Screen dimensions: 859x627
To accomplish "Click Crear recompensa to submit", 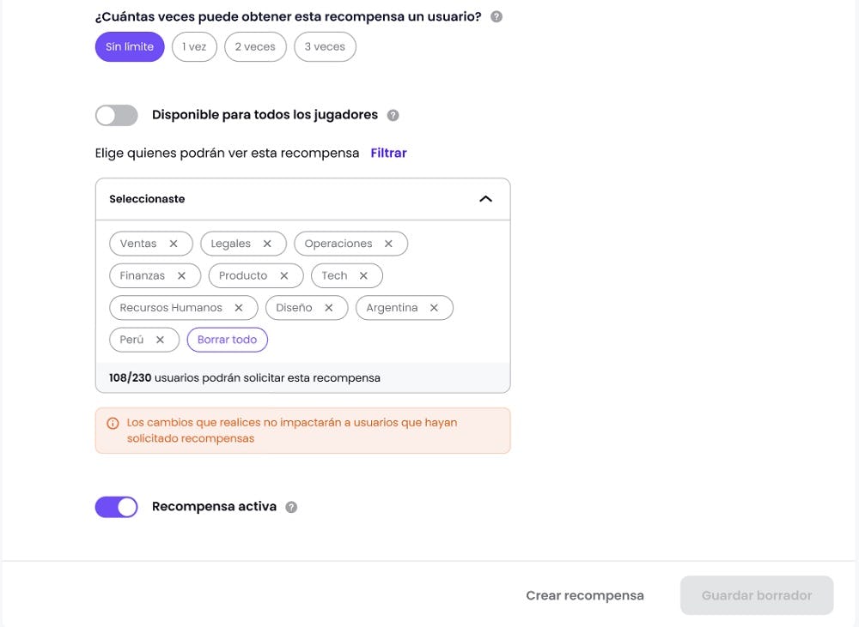I will pos(585,594).
